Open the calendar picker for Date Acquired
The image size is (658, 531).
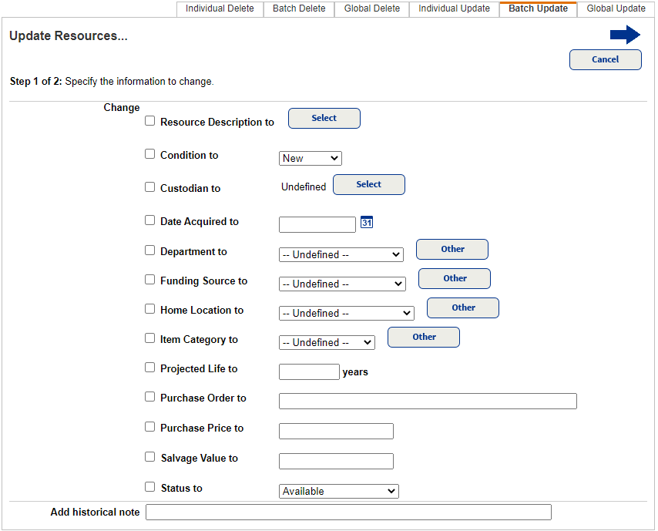366,222
